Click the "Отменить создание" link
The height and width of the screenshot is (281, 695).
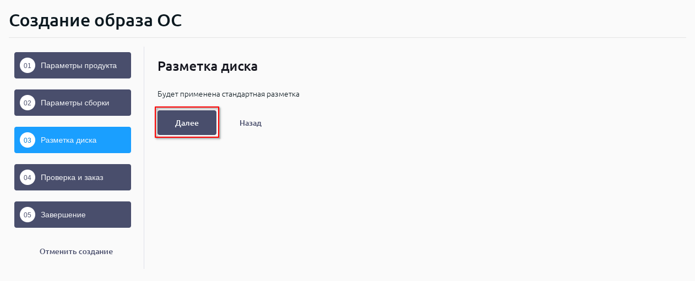76,251
